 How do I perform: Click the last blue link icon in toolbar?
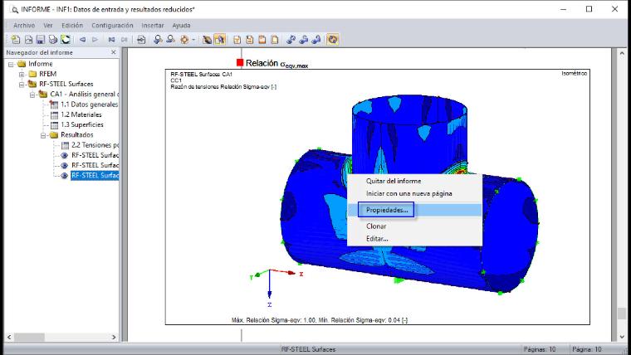[316, 40]
